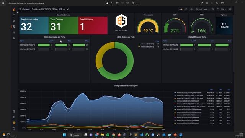Toggle Interface [EPON0/1] in the donut legend

click(147, 44)
